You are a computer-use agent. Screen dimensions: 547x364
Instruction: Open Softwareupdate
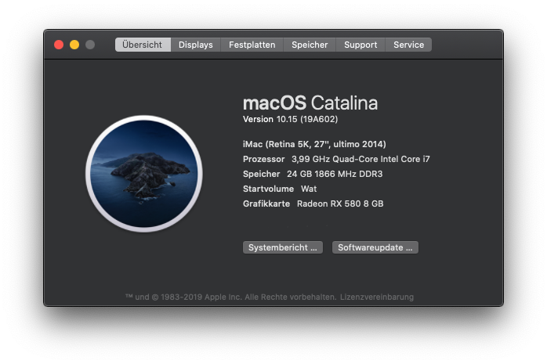pyautogui.click(x=375, y=247)
